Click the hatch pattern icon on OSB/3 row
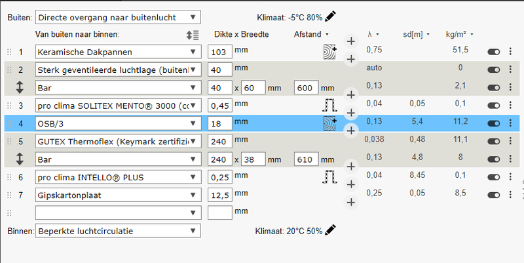The height and width of the screenshot is (263, 524). point(329,122)
